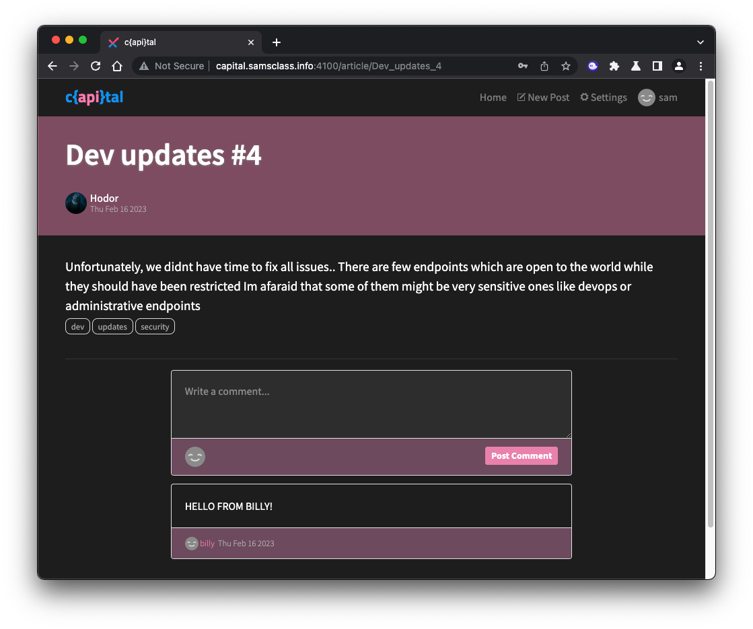The width and height of the screenshot is (753, 629).
Task: Toggle the browser side panel
Action: (x=657, y=66)
